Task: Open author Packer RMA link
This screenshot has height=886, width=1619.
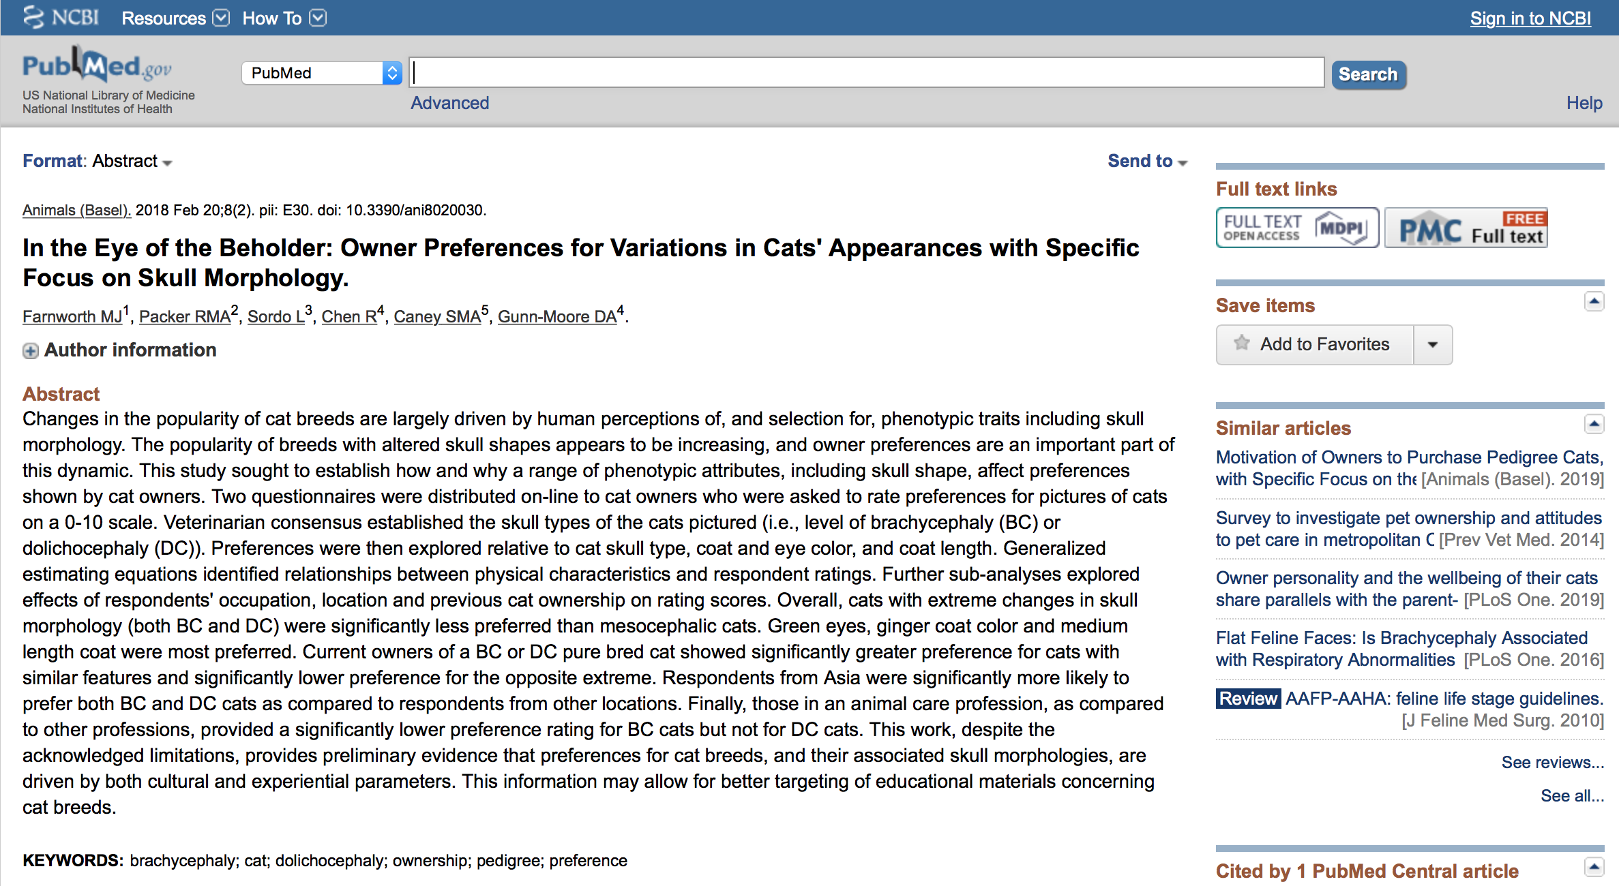Action: click(185, 317)
